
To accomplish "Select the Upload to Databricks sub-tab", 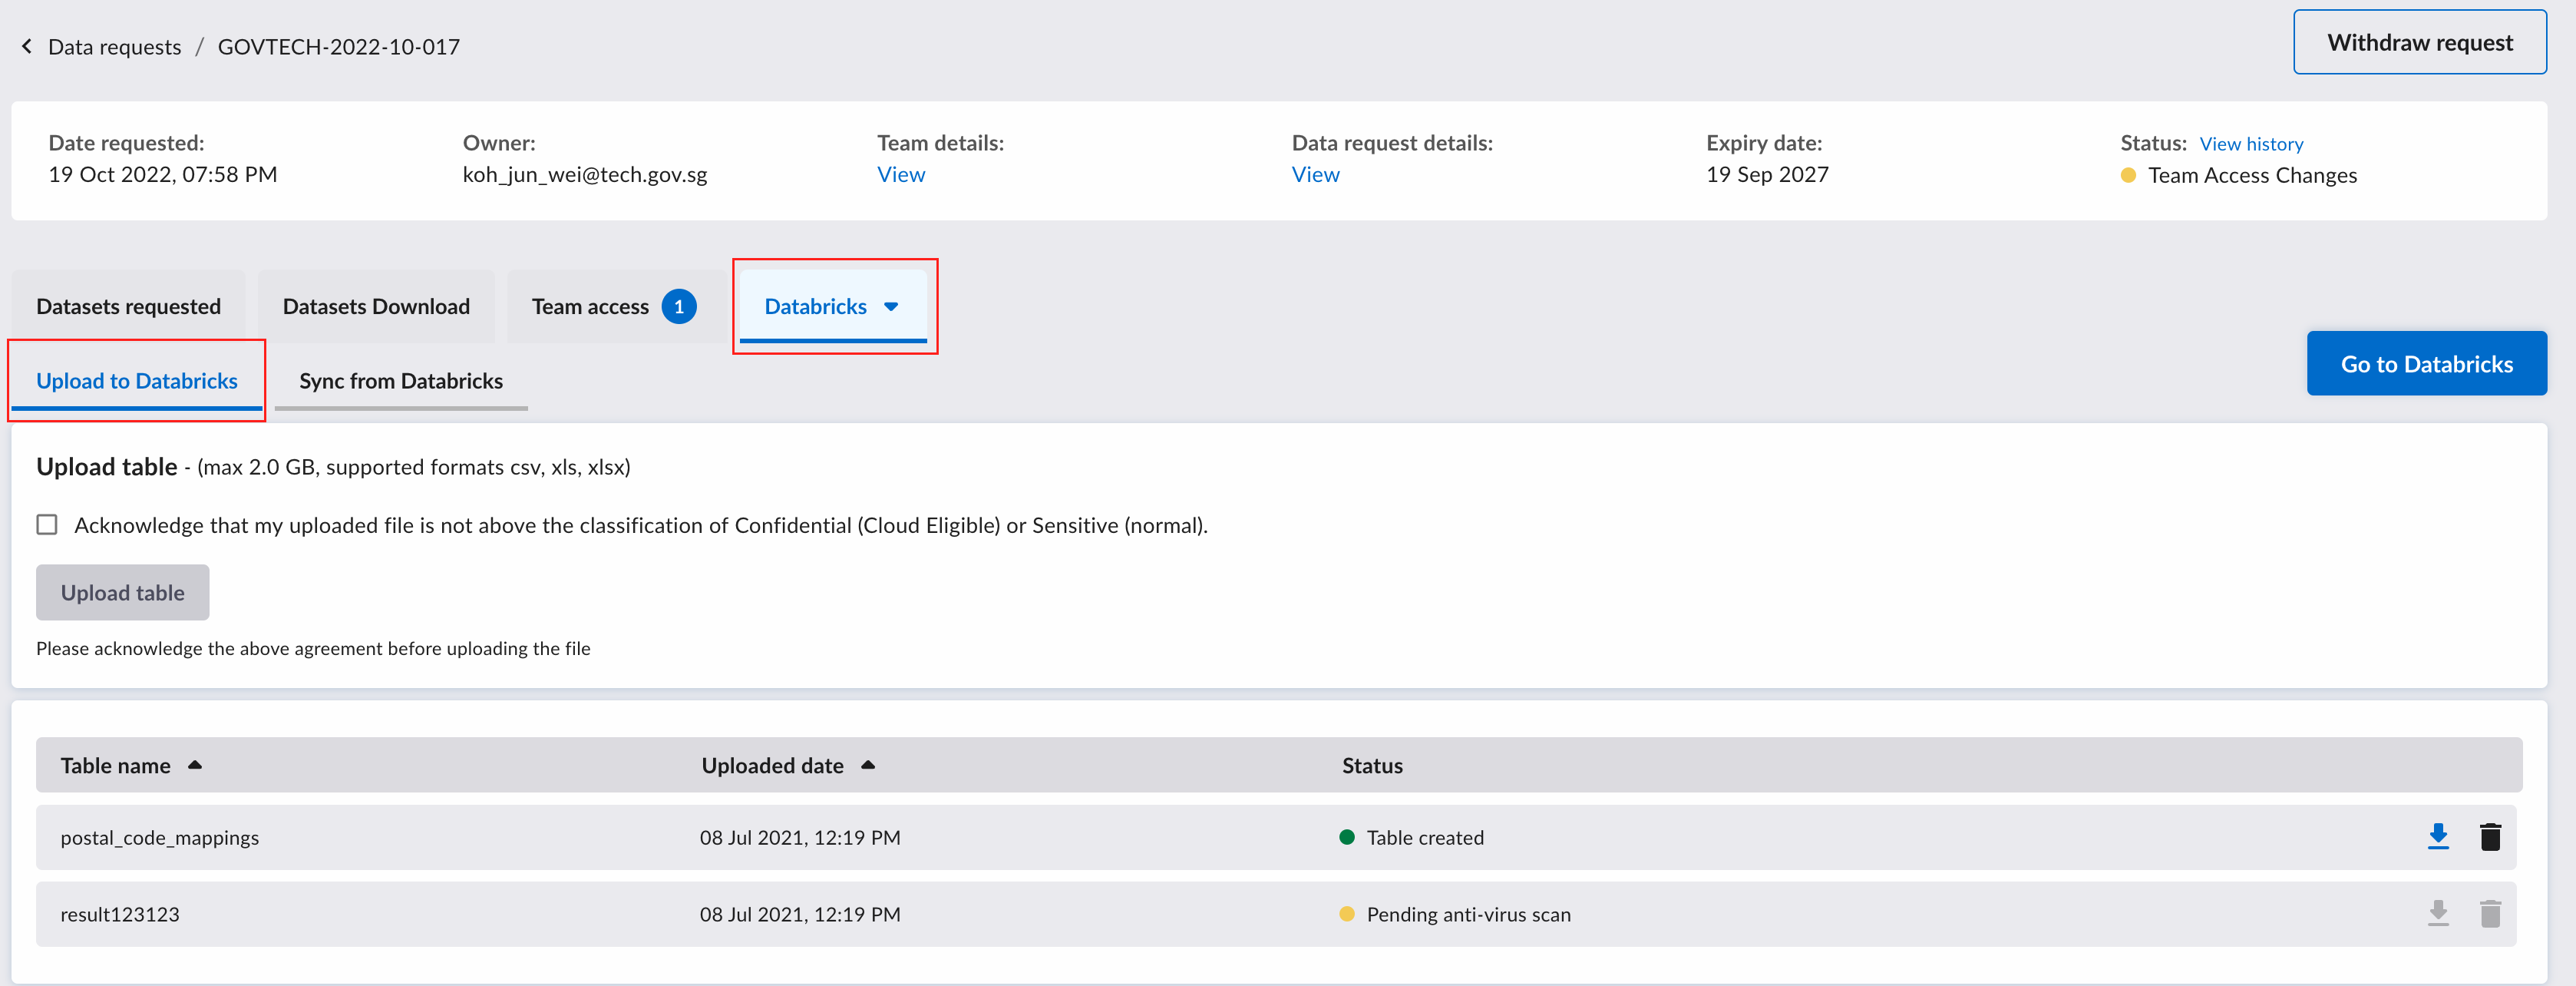I will pyautogui.click(x=137, y=381).
